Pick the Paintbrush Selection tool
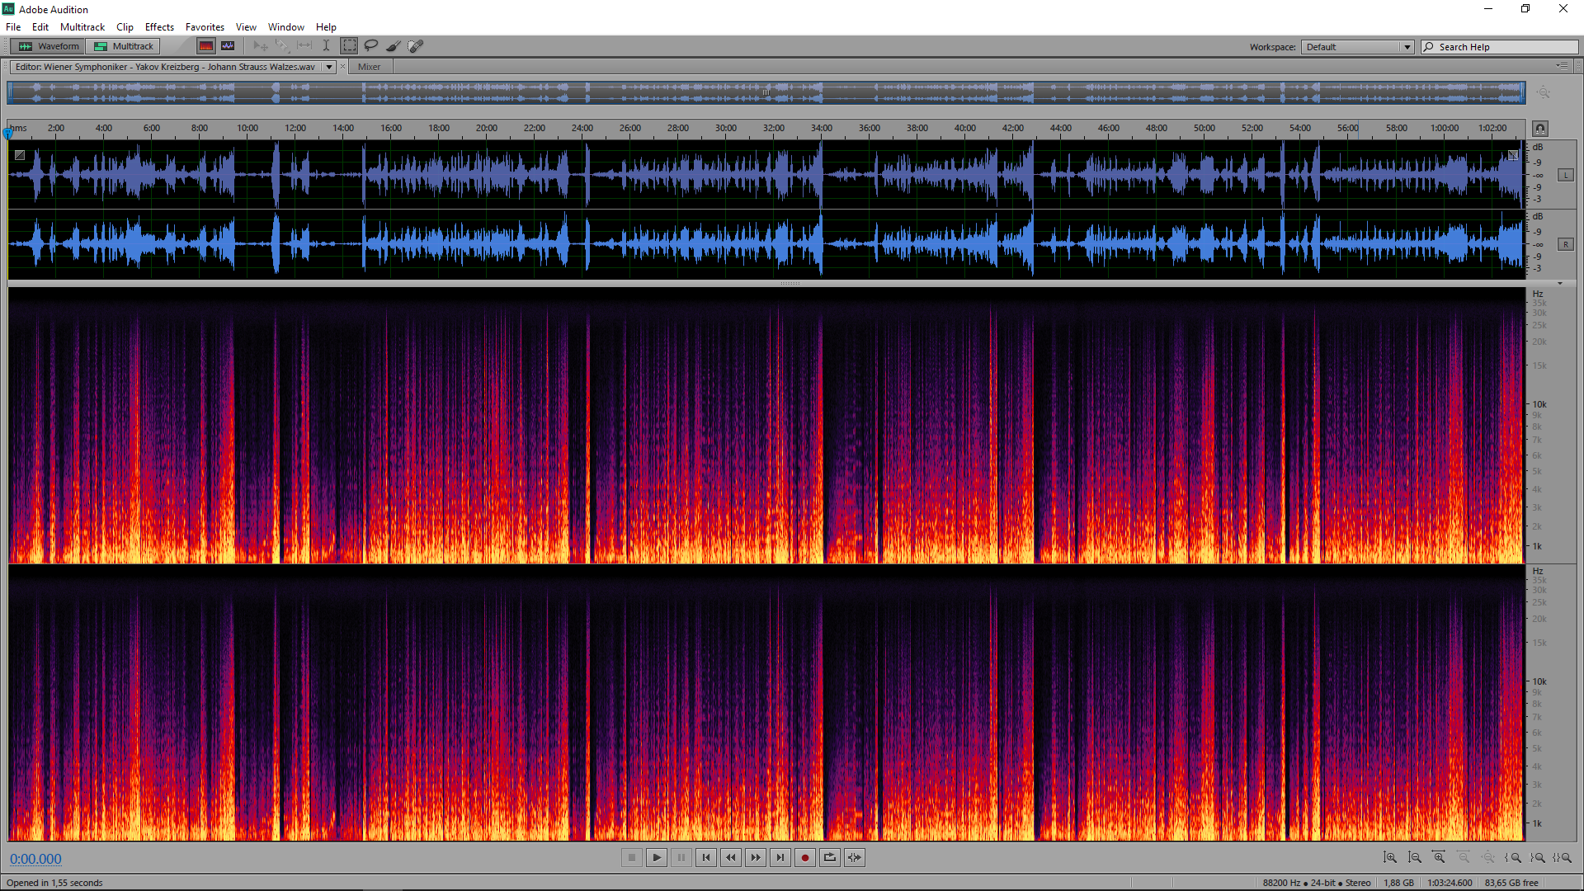The image size is (1584, 891). pyautogui.click(x=394, y=46)
